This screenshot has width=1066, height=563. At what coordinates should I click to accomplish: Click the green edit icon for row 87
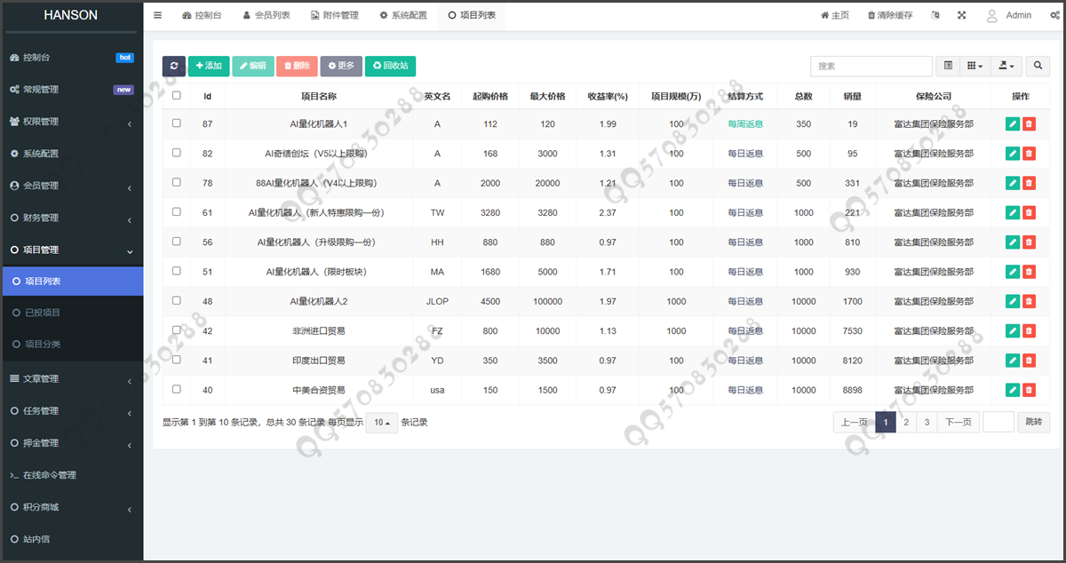click(1012, 124)
